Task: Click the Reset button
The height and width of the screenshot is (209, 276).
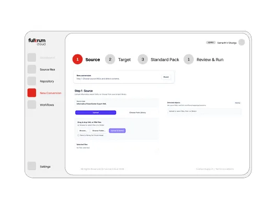Action: point(166,77)
